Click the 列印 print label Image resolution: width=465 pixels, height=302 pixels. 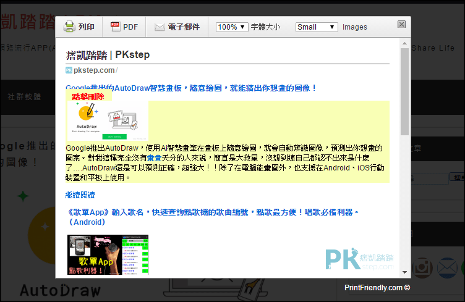pos(87,27)
